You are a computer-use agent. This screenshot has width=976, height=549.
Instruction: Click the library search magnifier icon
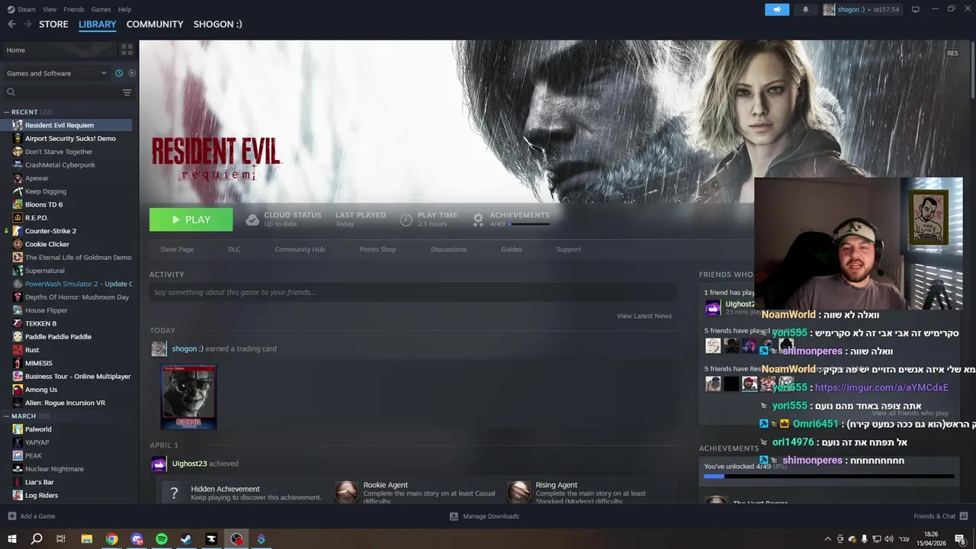coord(11,92)
